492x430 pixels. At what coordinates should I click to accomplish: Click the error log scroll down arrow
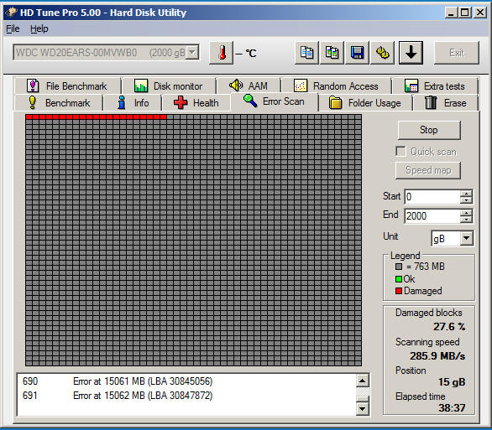[x=362, y=409]
